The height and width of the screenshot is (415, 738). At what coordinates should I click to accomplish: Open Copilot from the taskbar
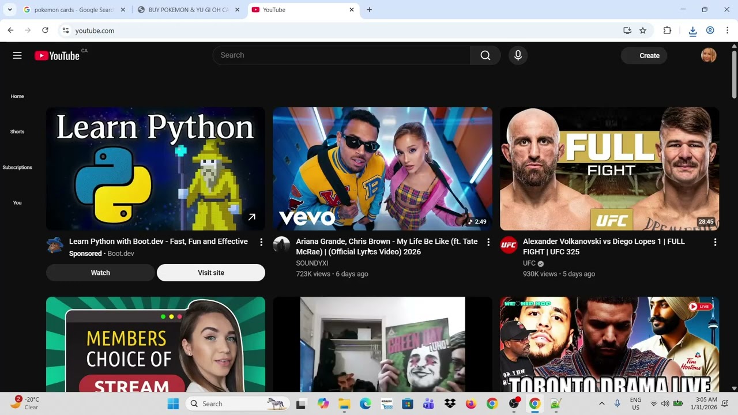point(323,403)
